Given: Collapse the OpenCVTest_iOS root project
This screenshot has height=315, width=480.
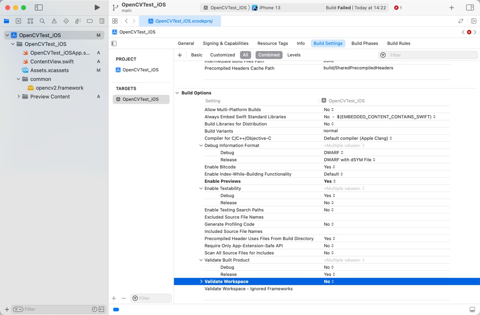Looking at the screenshot, I should [7, 35].
